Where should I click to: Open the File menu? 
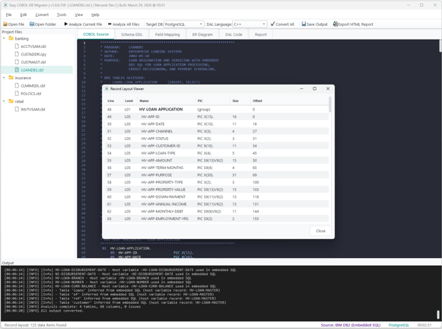[8, 14]
